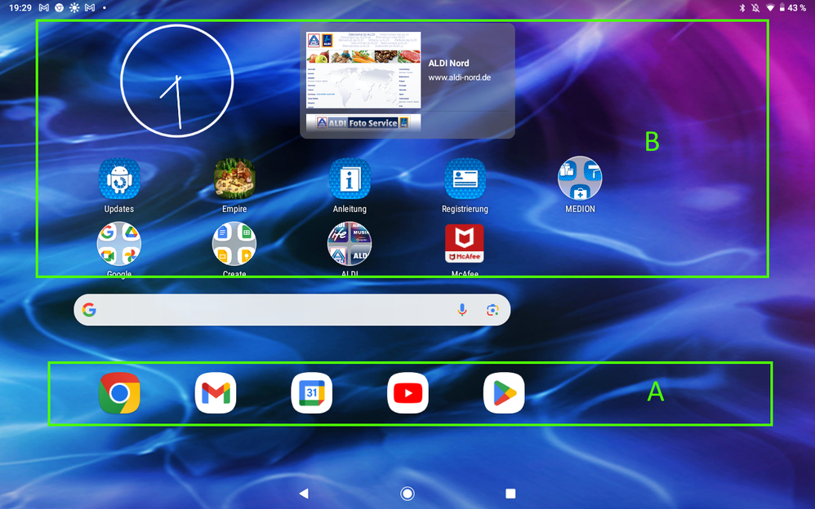
Task: Open the Updates app
Action: tap(119, 179)
